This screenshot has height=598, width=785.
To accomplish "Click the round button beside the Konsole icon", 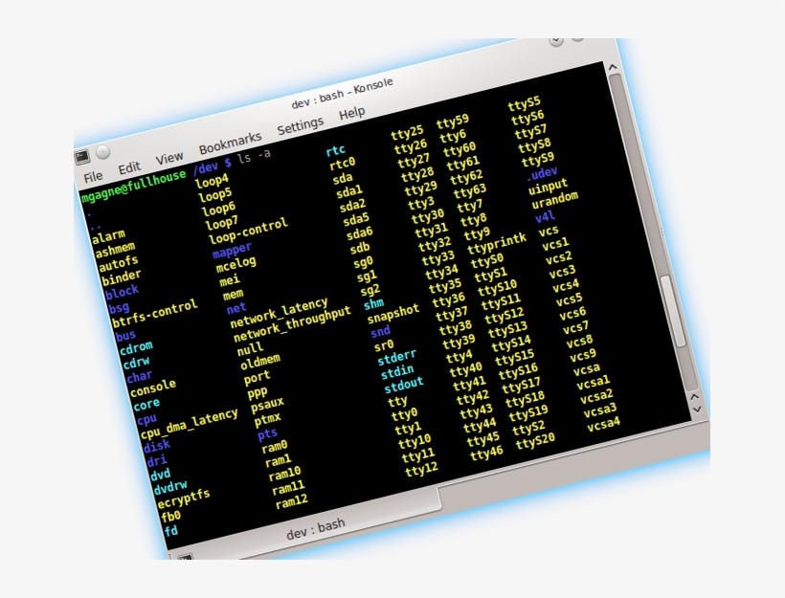I will point(103,152).
